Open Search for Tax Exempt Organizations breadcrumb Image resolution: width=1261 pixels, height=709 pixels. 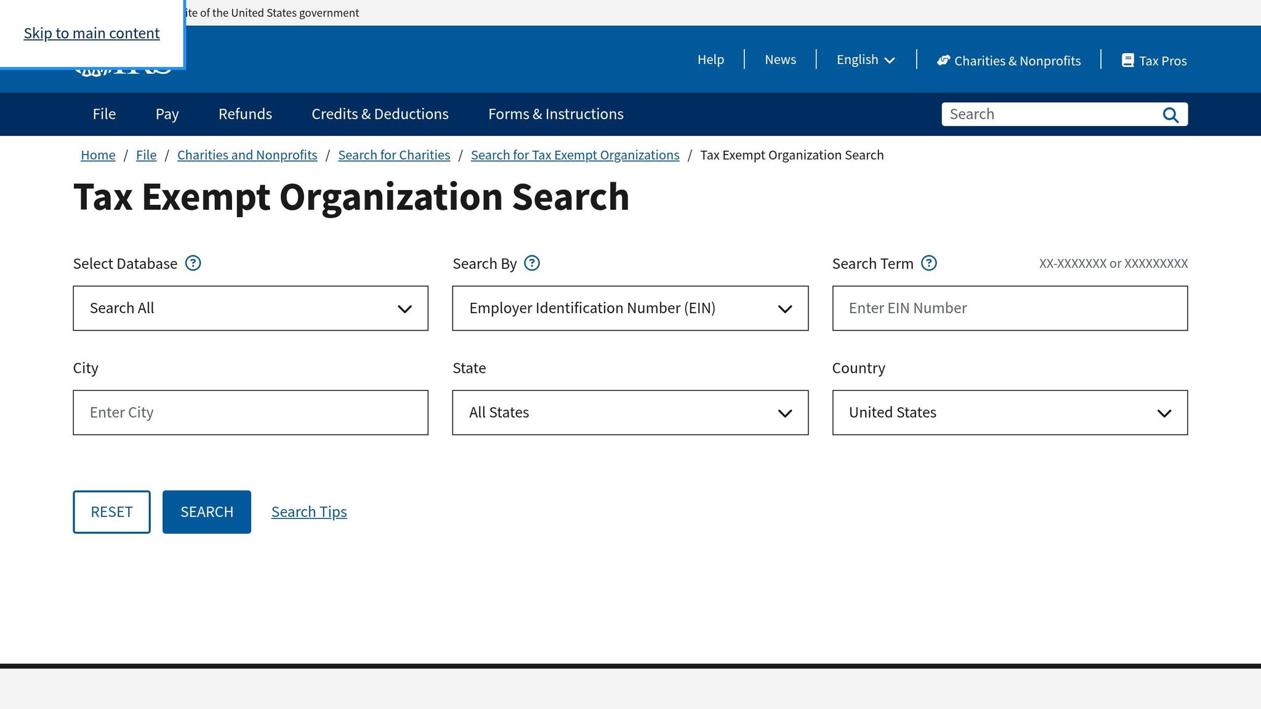coord(575,155)
